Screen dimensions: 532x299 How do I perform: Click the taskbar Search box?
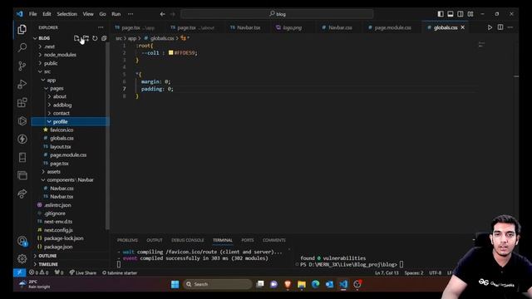[x=217, y=284]
